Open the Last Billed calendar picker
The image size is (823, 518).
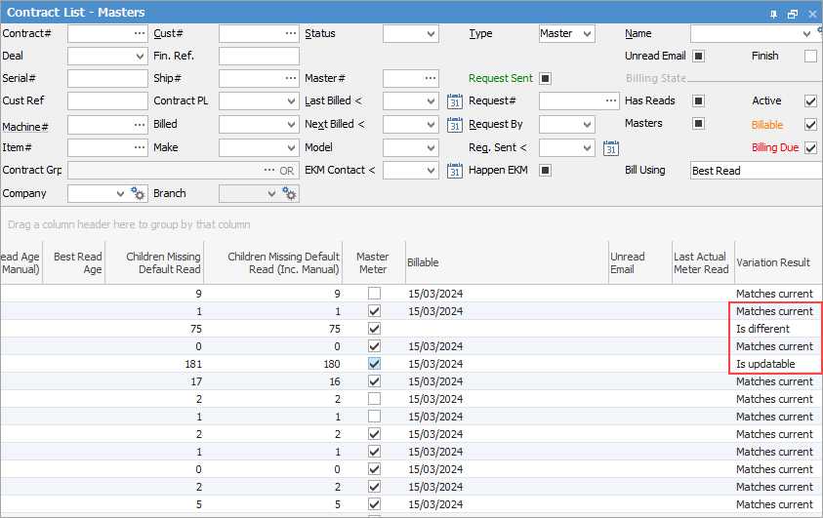(x=454, y=101)
